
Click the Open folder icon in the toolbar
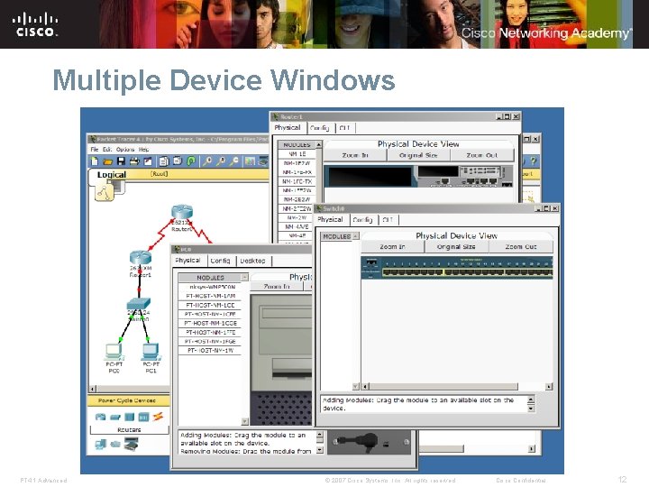pos(107,161)
